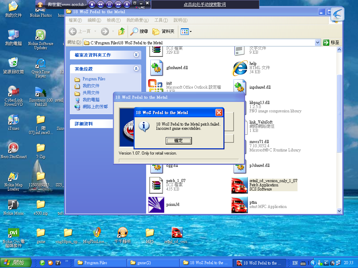358x268 pixels.
Task: Toggle the 資料夾 folders pane button
Action: click(x=163, y=31)
